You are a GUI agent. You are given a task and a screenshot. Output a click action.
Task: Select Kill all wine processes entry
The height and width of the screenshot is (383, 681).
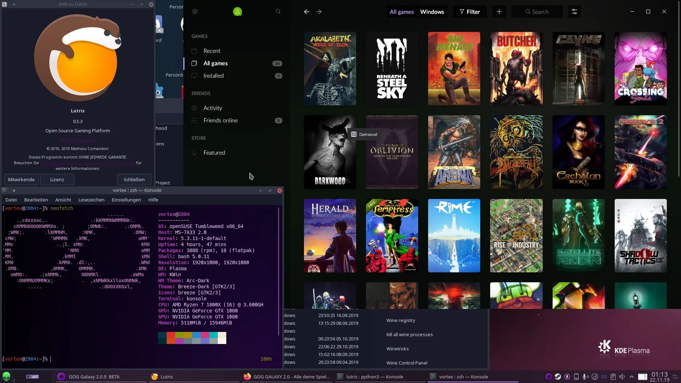(x=410, y=335)
